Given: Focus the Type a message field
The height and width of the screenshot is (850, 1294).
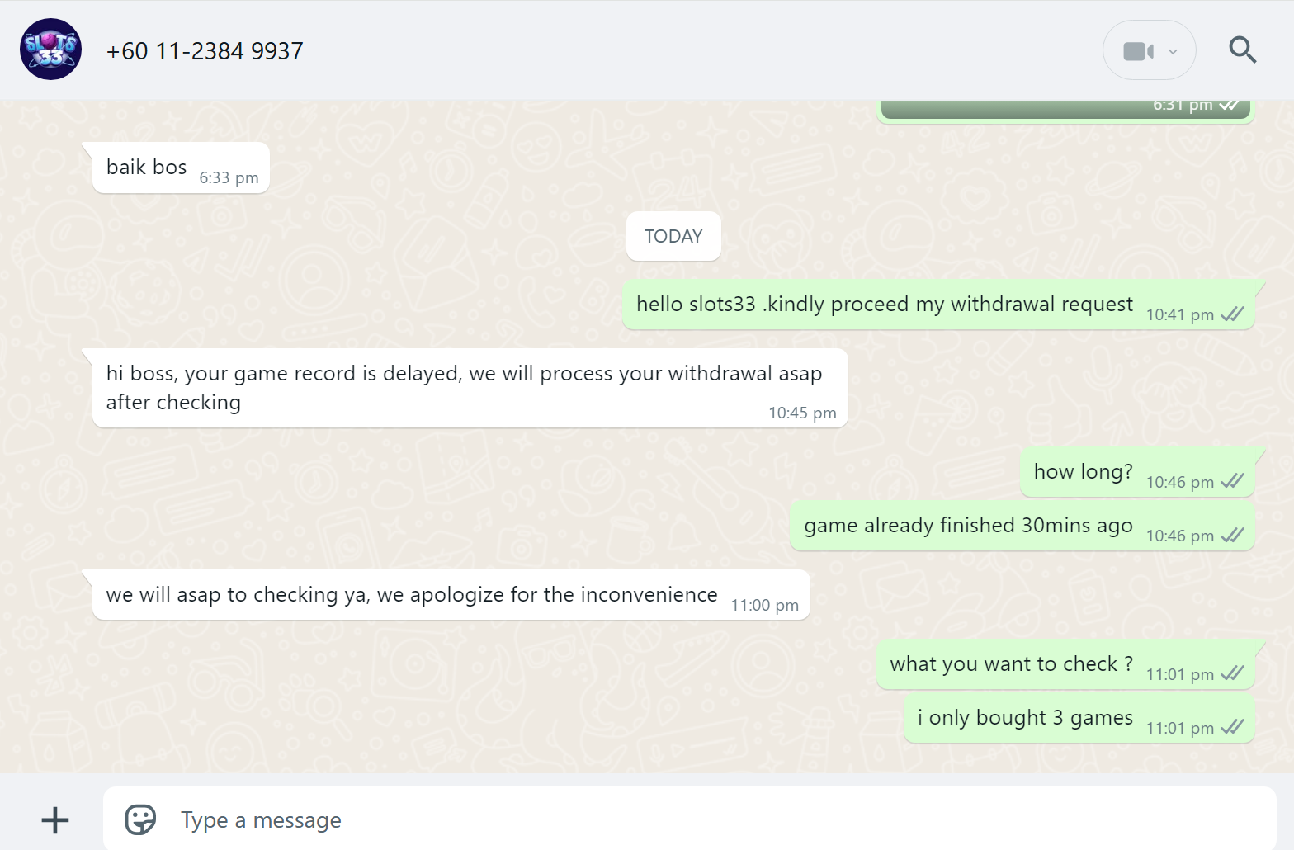Looking at the screenshot, I should [689, 819].
